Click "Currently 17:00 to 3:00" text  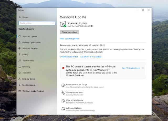74,95
